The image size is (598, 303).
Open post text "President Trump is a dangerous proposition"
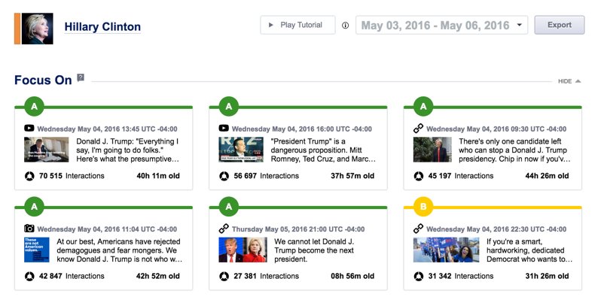[323, 150]
